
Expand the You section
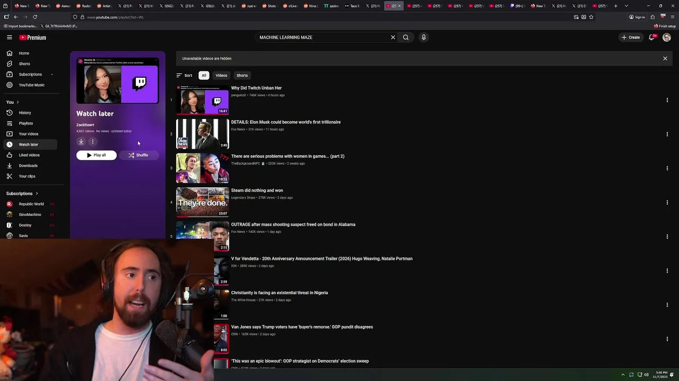[12, 102]
